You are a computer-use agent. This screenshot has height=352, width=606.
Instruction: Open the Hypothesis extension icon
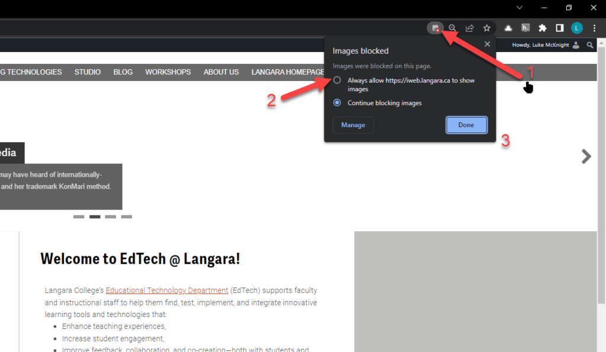[525, 28]
